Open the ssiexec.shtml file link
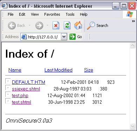The height and width of the screenshot is (131, 137). pos(26,89)
